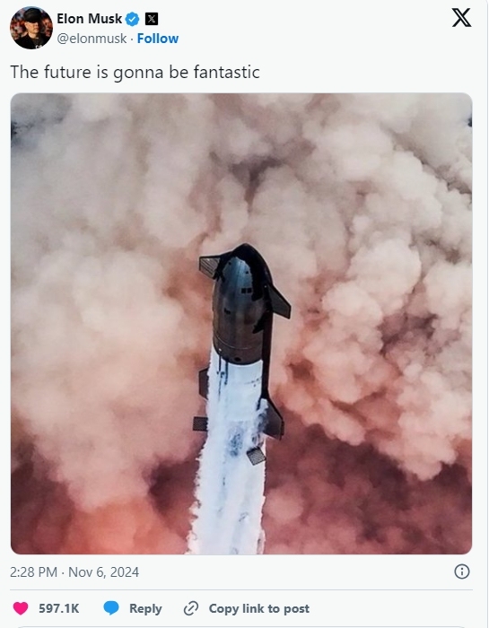This screenshot has height=628, width=489.
Task: Click the black X affiliate badge
Action: (152, 19)
